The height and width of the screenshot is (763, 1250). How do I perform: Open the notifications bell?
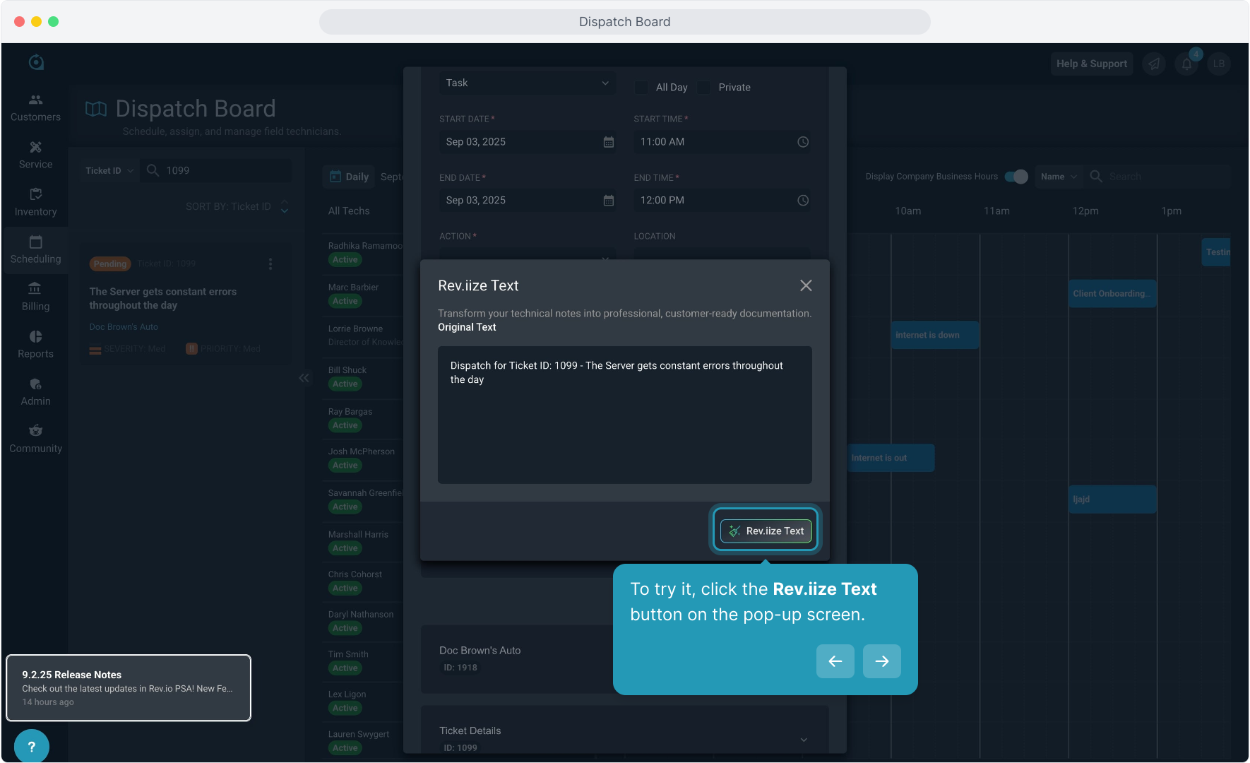pos(1187,64)
